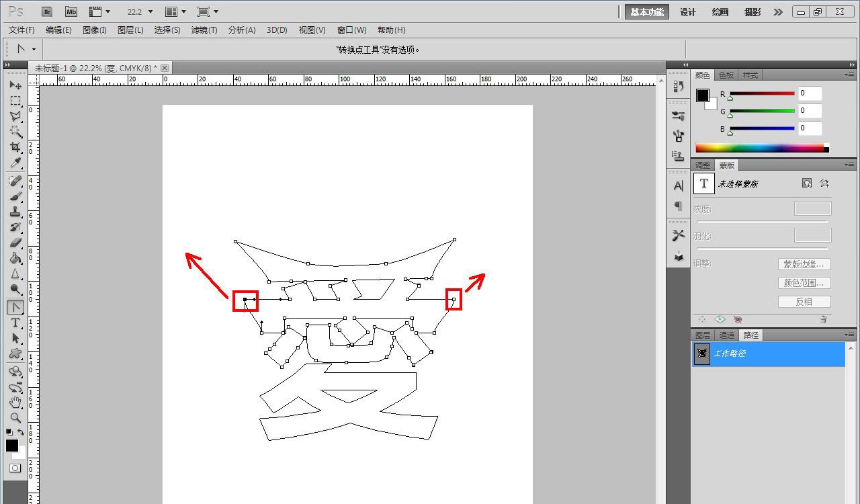Select the Convert Point tool
Image resolution: width=860 pixels, height=504 pixels.
pos(15,307)
